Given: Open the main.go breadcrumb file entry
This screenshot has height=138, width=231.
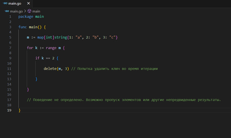Looking at the screenshot, I should pos(16,11).
